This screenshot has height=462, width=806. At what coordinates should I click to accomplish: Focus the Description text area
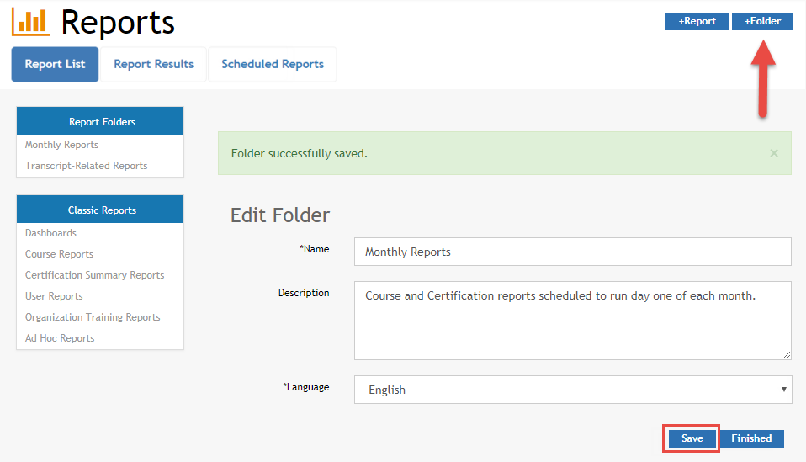(x=572, y=320)
